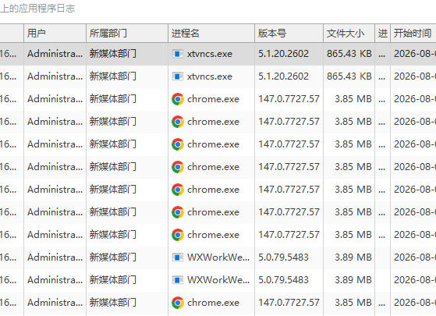
Task: Click 865.43 KB in the highlighted row
Action: (349, 54)
